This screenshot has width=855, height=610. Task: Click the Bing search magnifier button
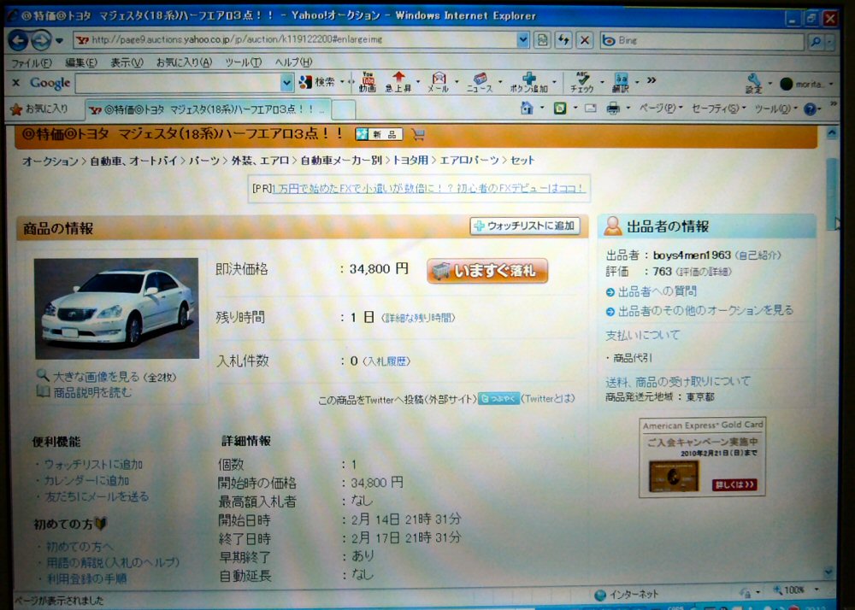point(817,41)
